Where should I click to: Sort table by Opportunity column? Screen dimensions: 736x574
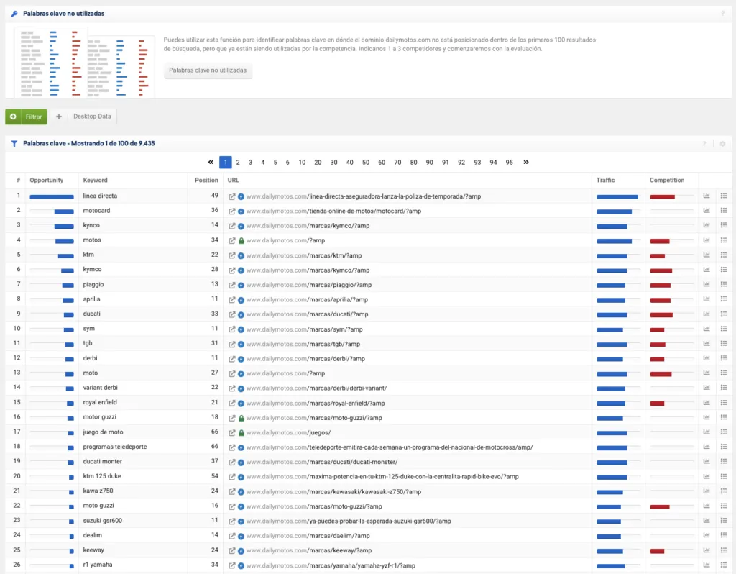pos(47,181)
